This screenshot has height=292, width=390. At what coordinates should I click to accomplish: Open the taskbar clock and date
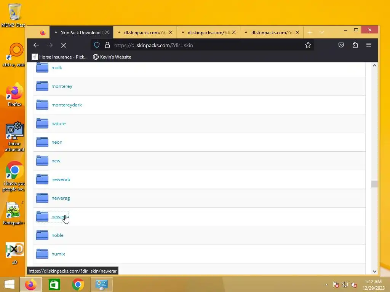pos(374,284)
